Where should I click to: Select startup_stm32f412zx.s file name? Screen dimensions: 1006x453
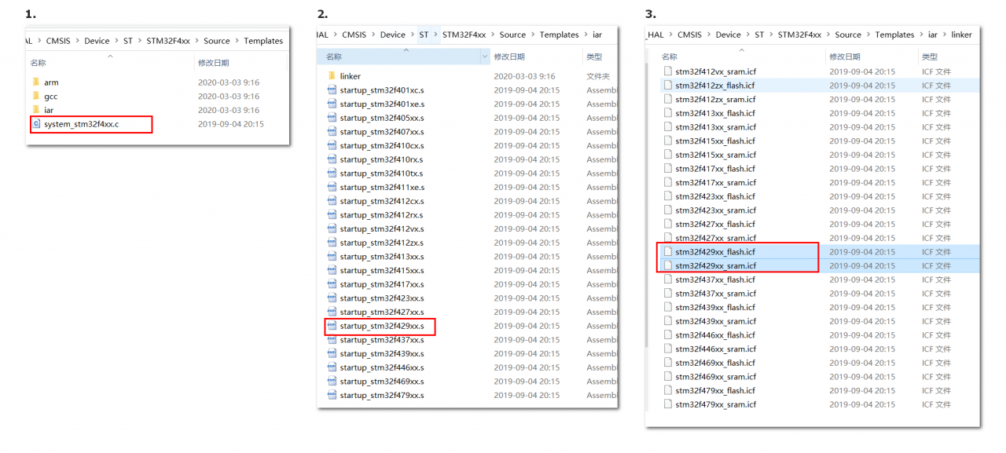382,243
